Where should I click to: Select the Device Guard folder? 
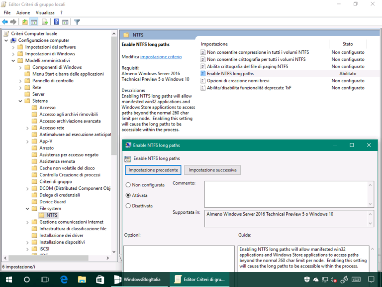49,202
